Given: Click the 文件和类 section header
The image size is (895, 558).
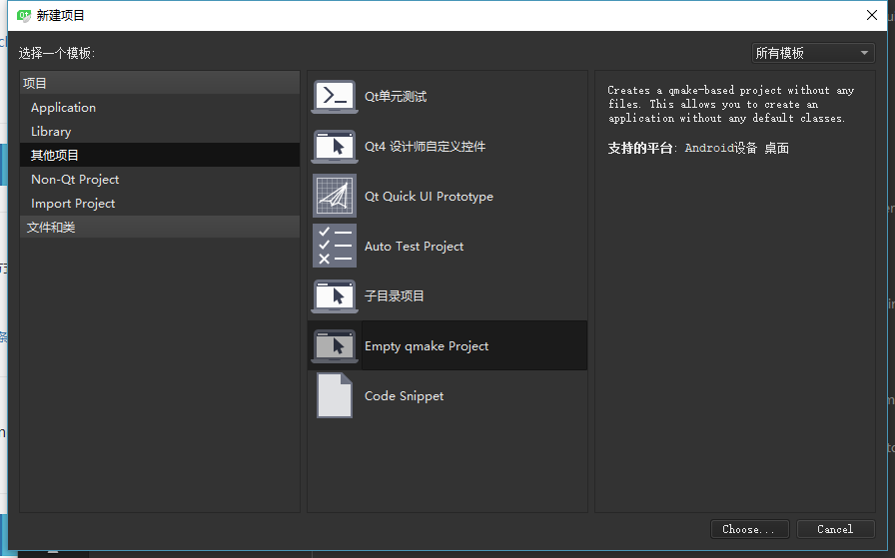Looking at the screenshot, I should click(x=159, y=227).
